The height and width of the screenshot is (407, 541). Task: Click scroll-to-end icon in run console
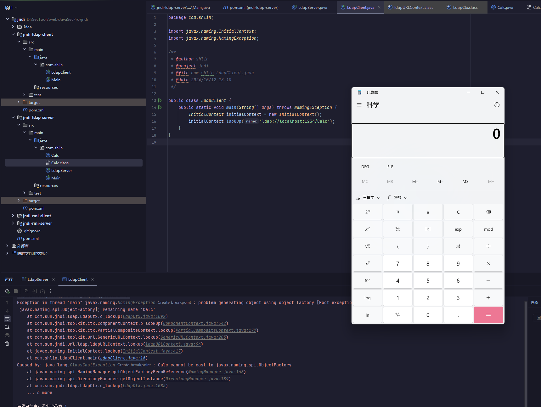[x=7, y=327]
